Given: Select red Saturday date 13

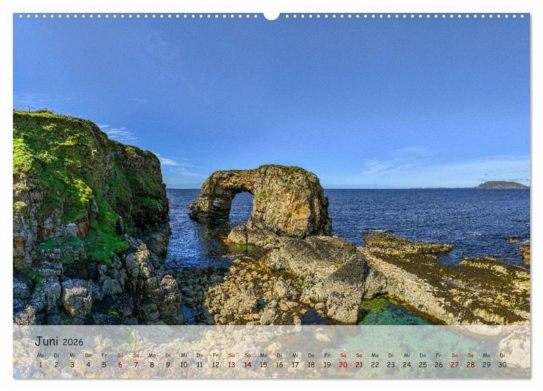Looking at the screenshot, I should tap(231, 365).
